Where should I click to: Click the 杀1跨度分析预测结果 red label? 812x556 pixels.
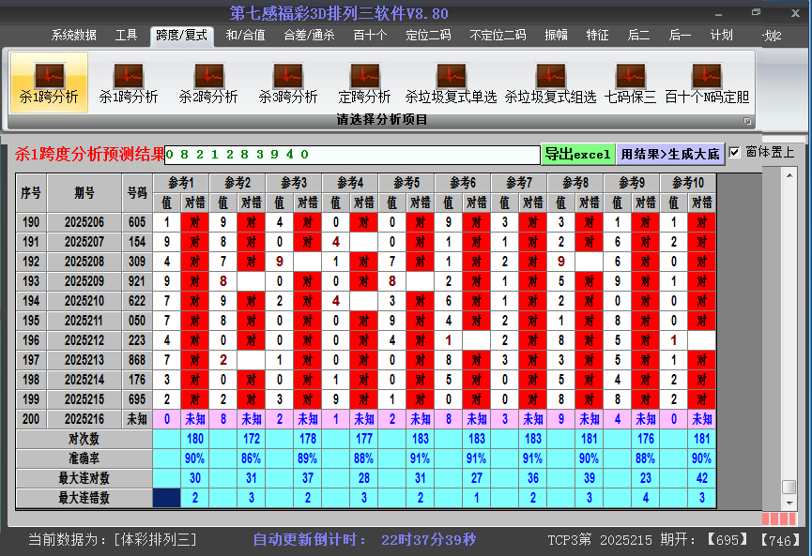click(x=89, y=154)
